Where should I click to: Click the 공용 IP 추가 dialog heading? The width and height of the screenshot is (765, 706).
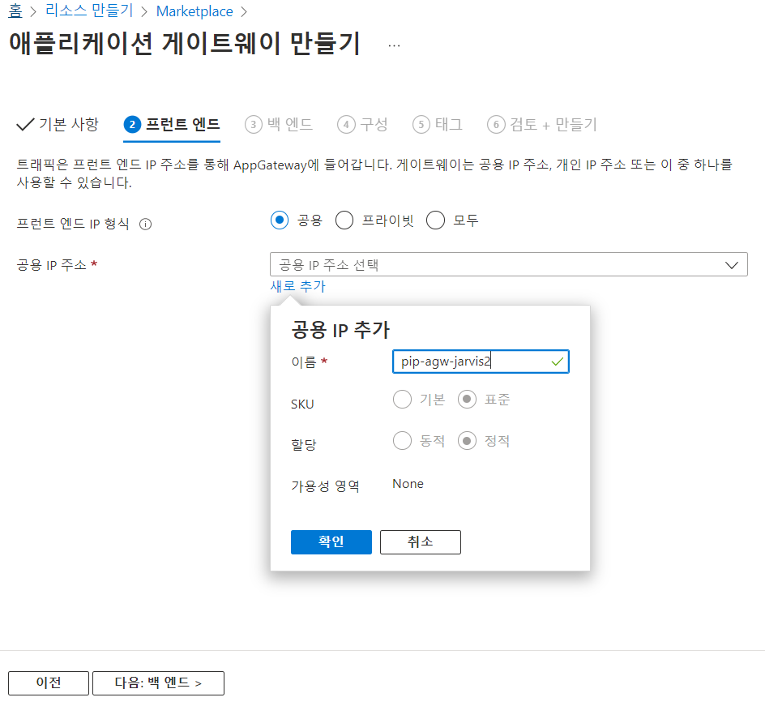(x=340, y=331)
